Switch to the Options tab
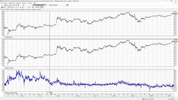This screenshot has height=100, width=178. [39, 10]
